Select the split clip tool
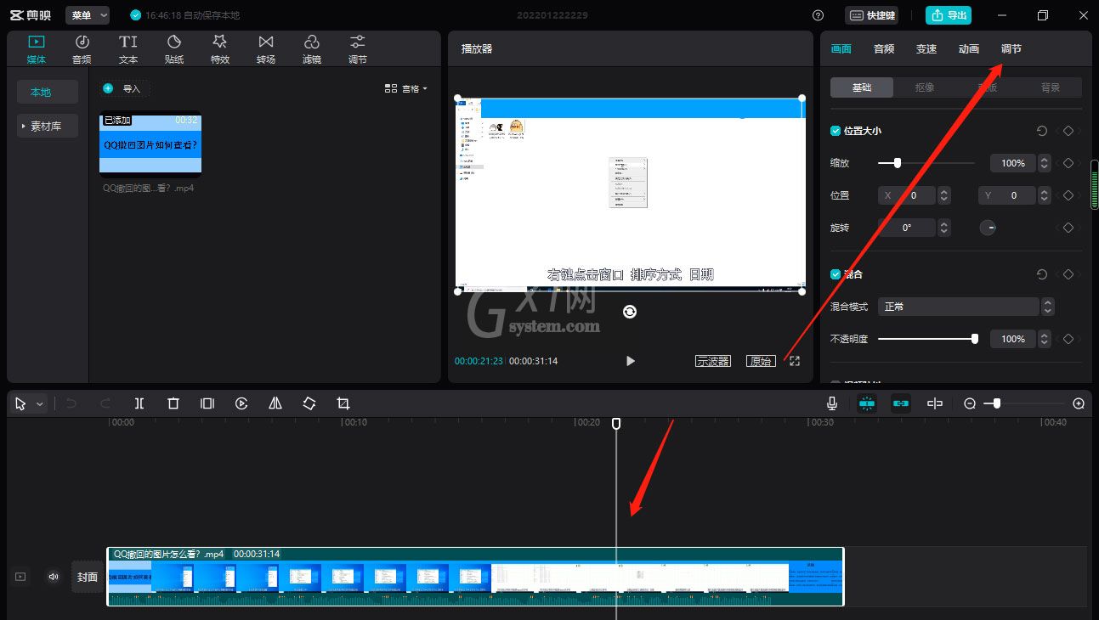Screen dimensions: 1099x620 click(x=139, y=403)
